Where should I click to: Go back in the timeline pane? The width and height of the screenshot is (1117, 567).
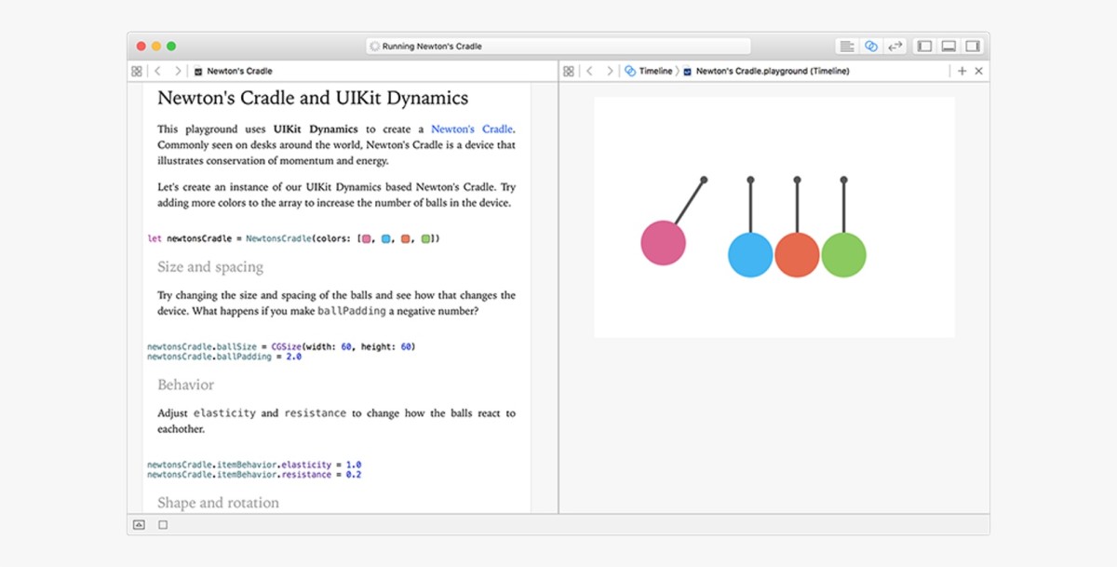click(590, 71)
